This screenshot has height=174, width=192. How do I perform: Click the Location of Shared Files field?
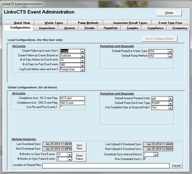coord(106,166)
